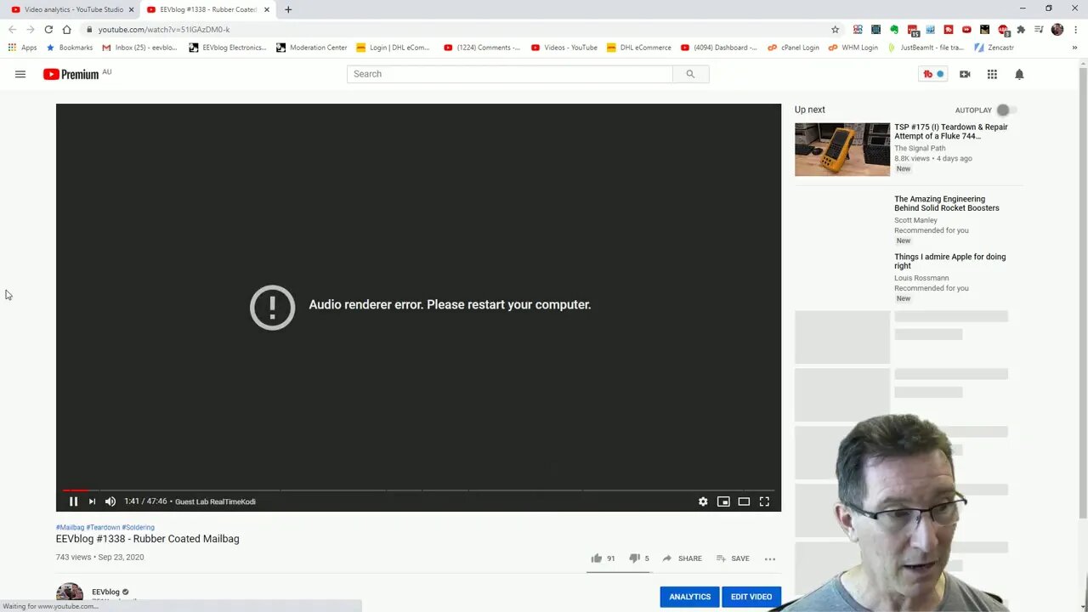Bookmark this page with the star
This screenshot has width=1088, height=612.
click(835, 29)
